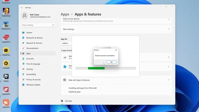Open the Personalisation category

click(38, 48)
